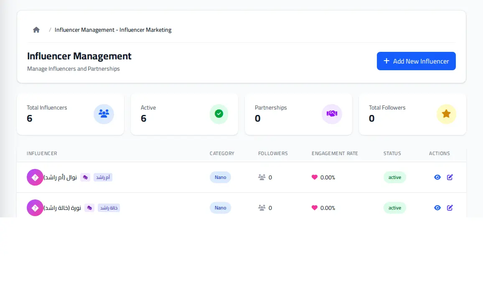Edit the نوال (أم راشد) influencer
This screenshot has width=483, height=301.
pos(450,177)
